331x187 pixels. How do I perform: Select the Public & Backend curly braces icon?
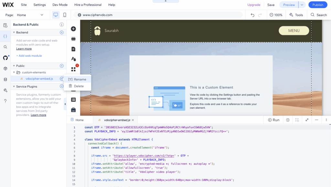point(5,36)
